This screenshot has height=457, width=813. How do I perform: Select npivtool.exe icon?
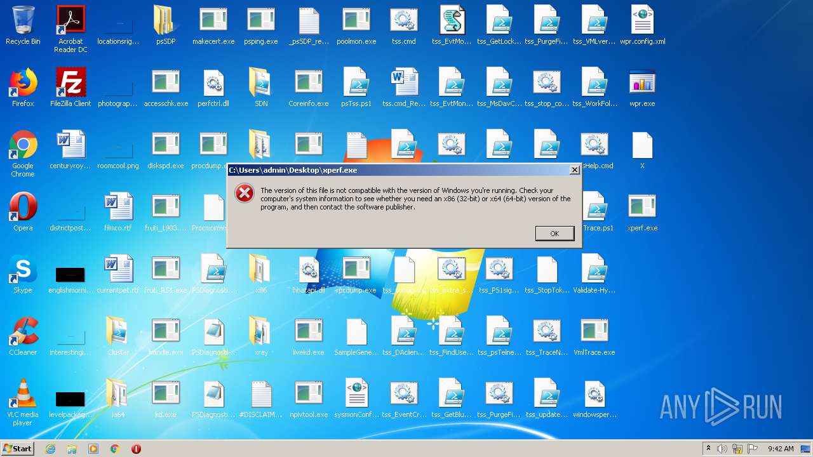click(x=309, y=399)
